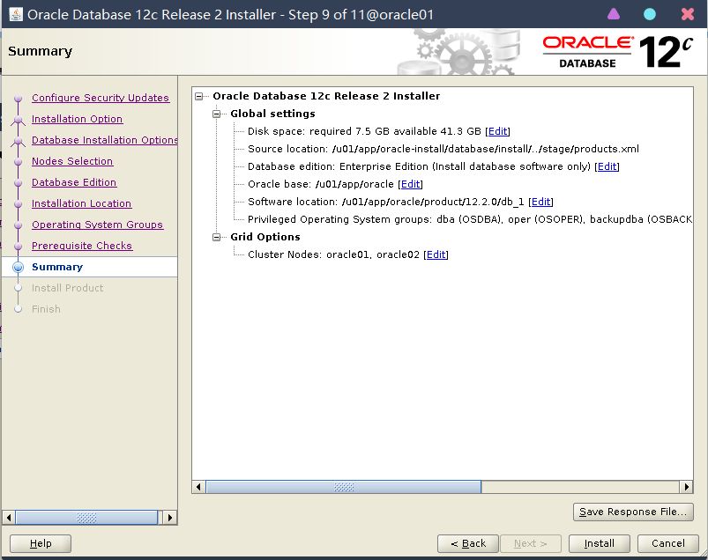The width and height of the screenshot is (708, 560).
Task: Click the step list scroll left arrow
Action: (x=9, y=518)
